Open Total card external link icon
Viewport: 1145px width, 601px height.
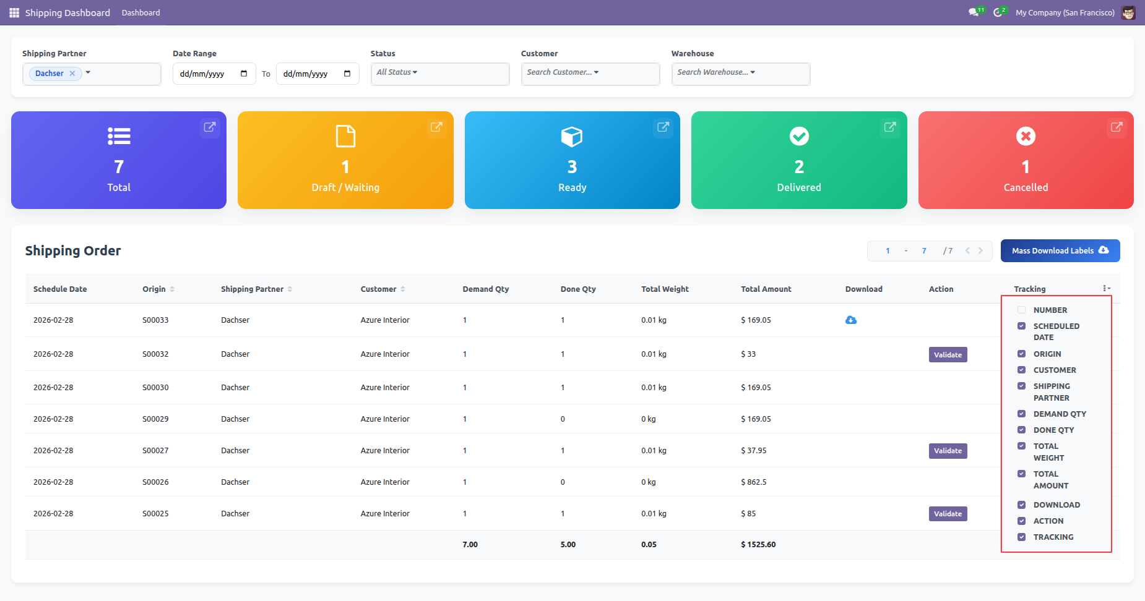[x=210, y=127]
